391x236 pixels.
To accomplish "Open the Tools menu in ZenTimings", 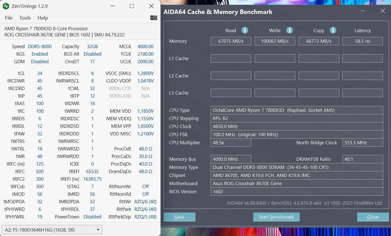I will (x=25, y=18).
